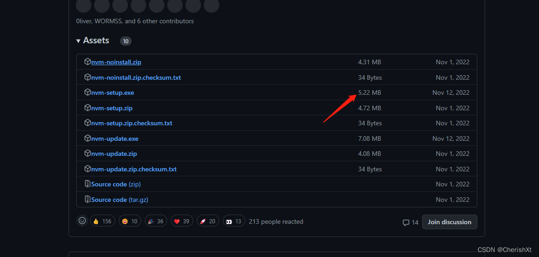Download nvm-update.exe file

tap(115, 139)
